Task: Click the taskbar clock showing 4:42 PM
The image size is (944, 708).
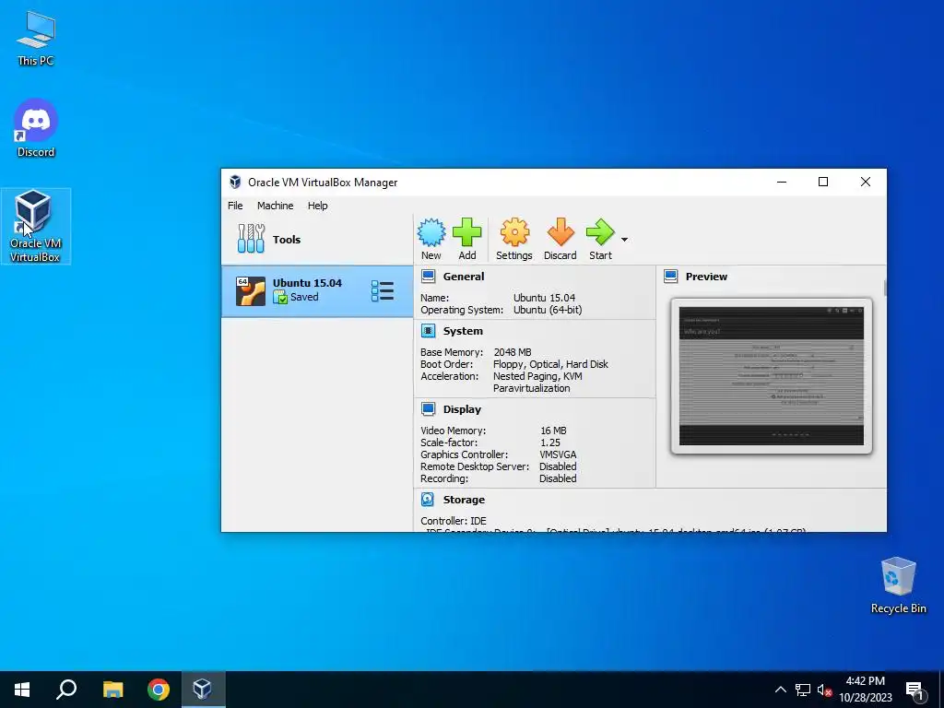Action: point(865,690)
